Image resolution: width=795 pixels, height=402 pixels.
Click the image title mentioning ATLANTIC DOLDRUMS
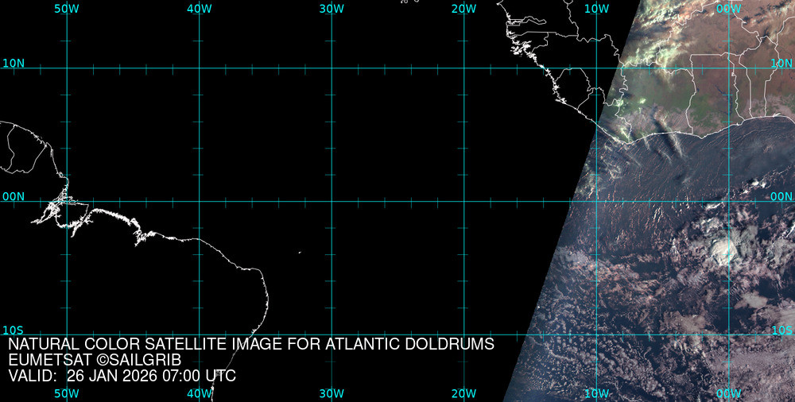pyautogui.click(x=251, y=344)
